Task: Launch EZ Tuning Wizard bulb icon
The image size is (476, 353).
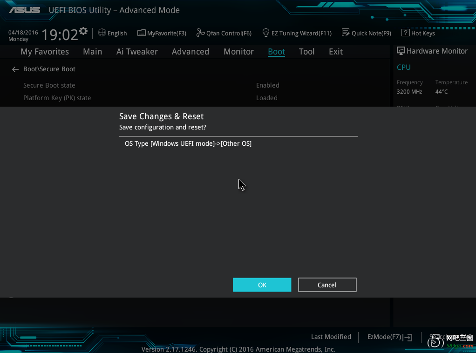Action: pos(265,33)
